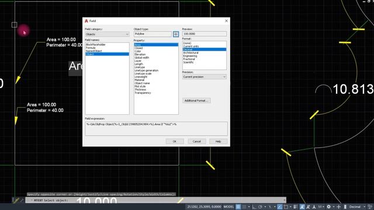Toggle Ortho mode in the status bar
374x210 pixels.
point(254,206)
